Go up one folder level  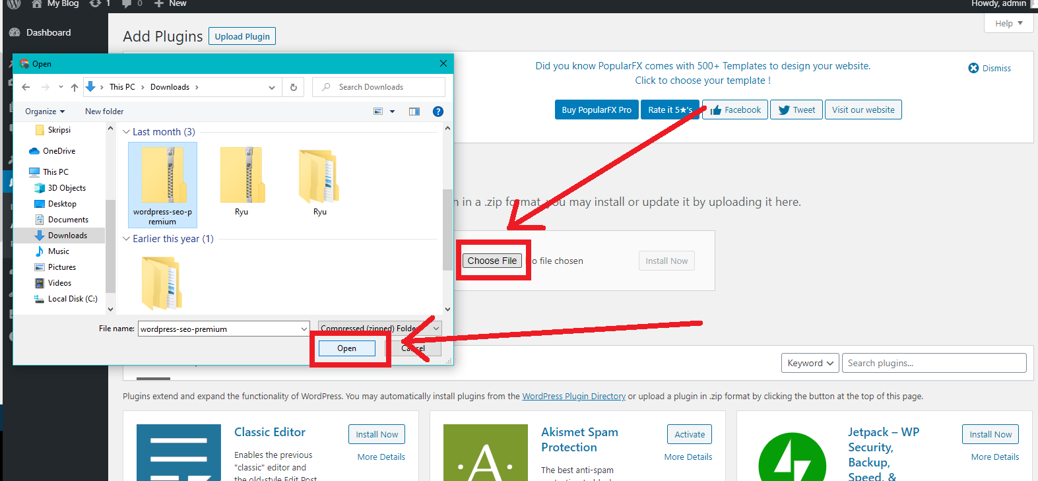click(75, 87)
